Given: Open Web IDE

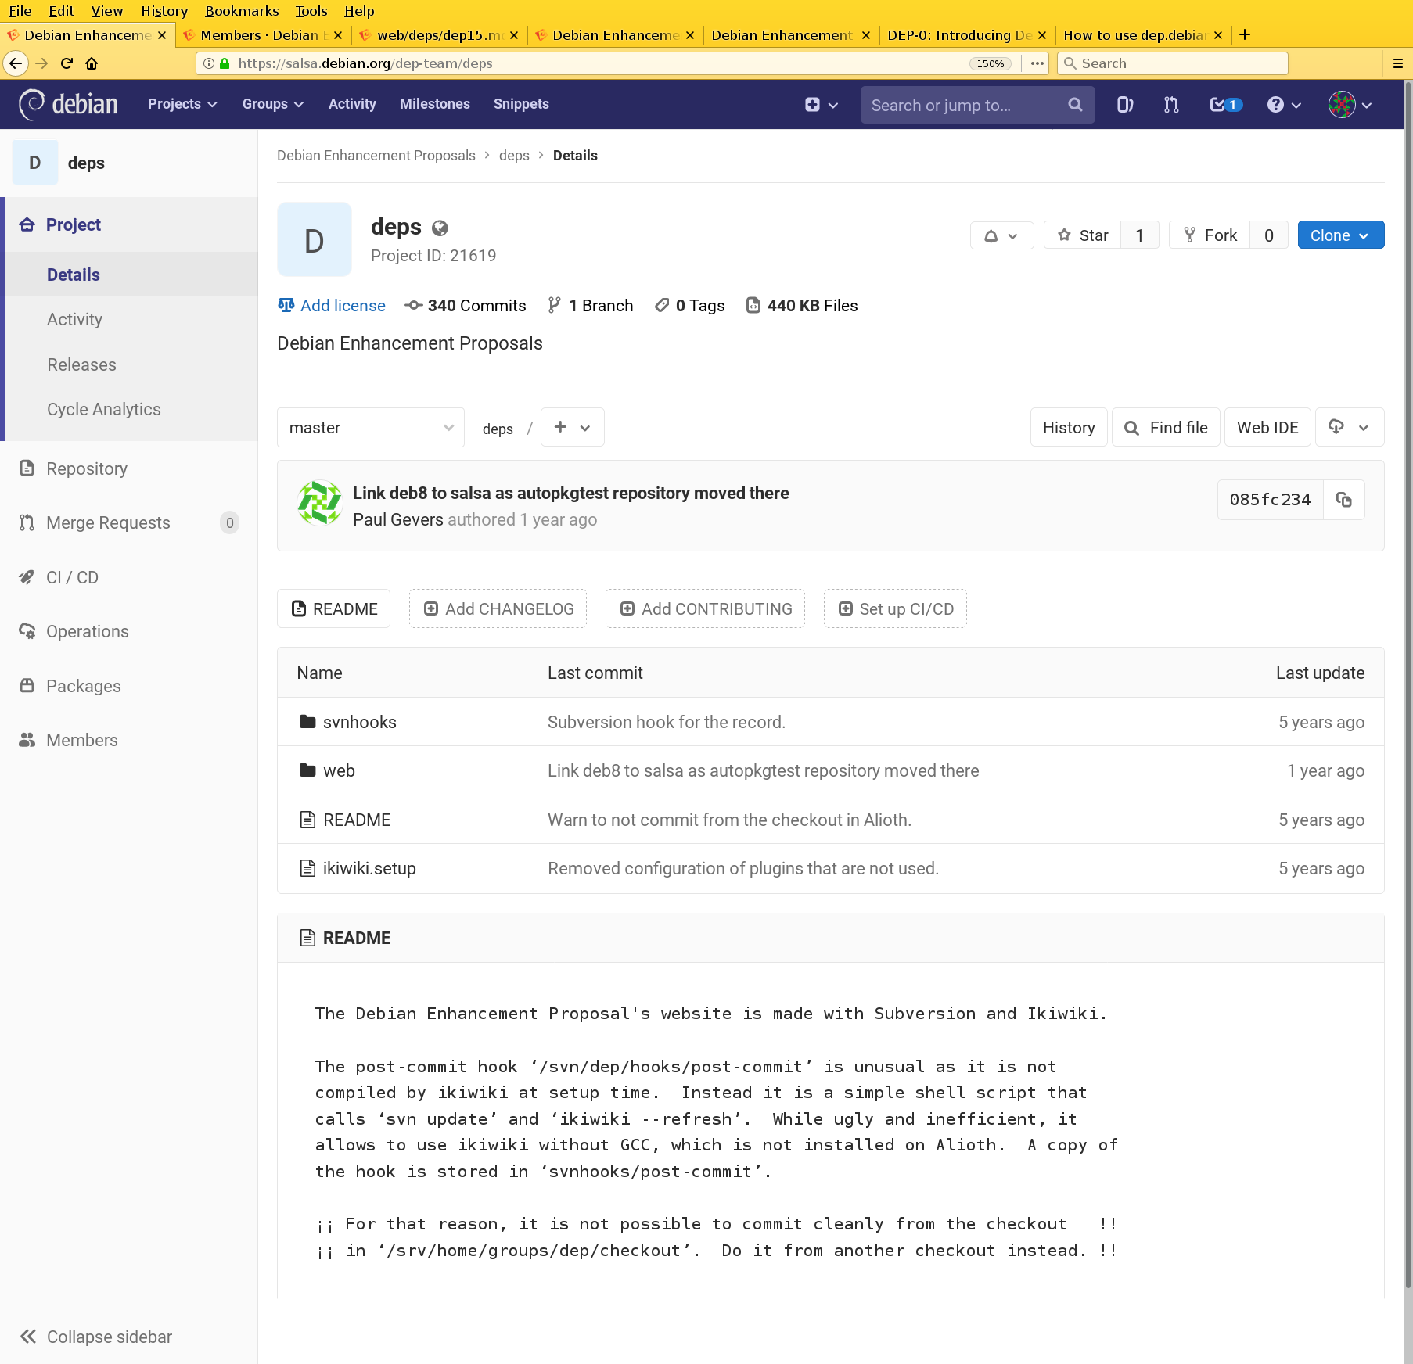Looking at the screenshot, I should click(x=1267, y=427).
